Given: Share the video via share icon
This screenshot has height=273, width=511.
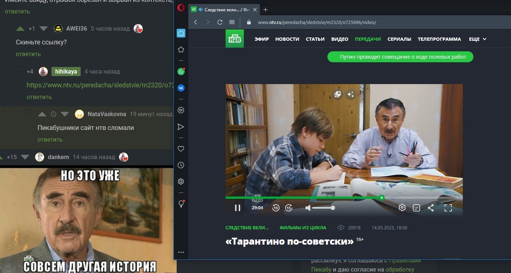Looking at the screenshot, I should pos(431,208).
